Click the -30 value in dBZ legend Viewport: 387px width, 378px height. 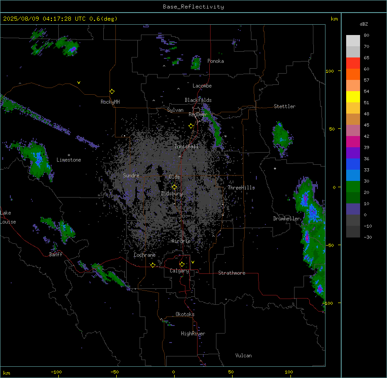coord(368,237)
